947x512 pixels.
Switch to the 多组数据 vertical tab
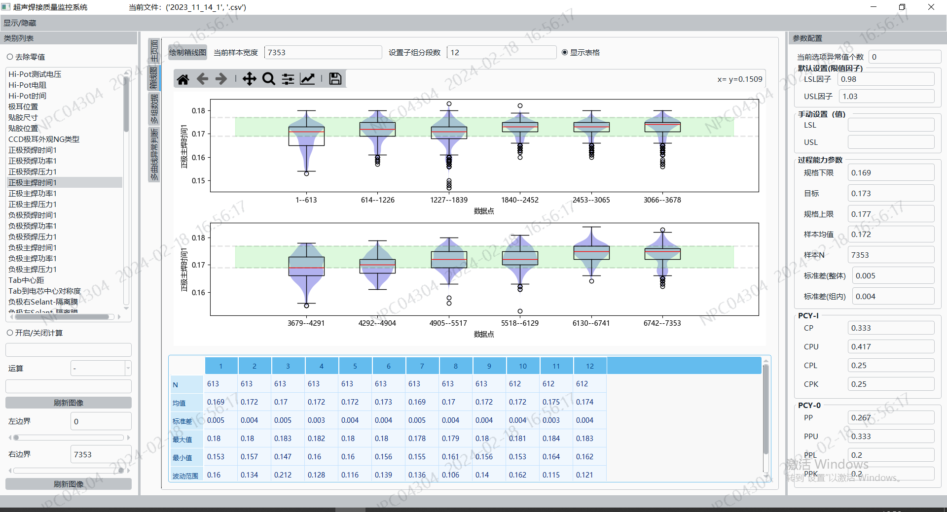pos(154,109)
